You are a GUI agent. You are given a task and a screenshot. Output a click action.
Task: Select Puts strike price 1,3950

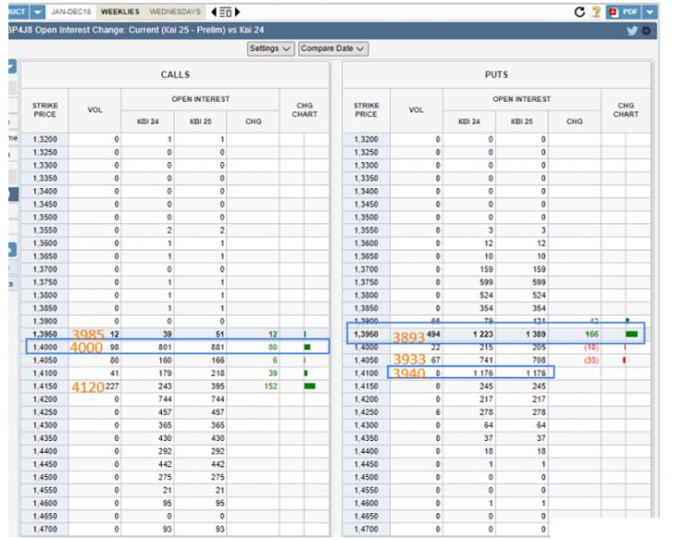point(367,335)
